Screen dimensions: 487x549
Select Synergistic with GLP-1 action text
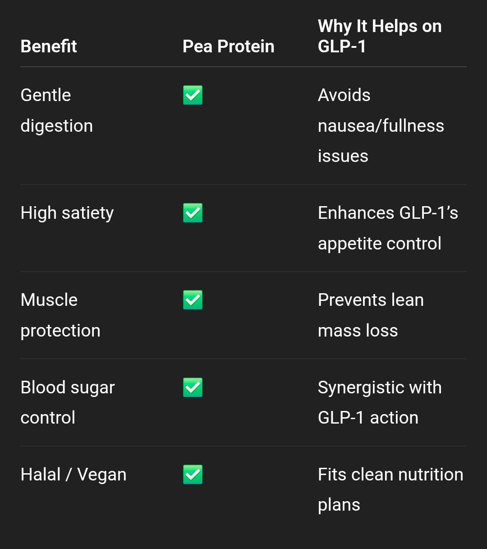click(x=380, y=402)
